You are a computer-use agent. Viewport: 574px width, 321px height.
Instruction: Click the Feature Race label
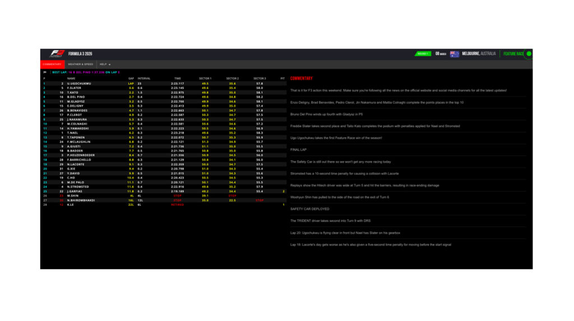(x=513, y=54)
